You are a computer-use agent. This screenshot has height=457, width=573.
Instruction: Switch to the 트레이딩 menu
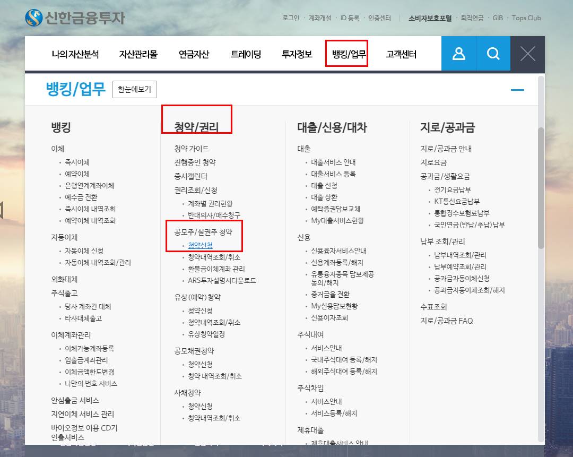(245, 53)
